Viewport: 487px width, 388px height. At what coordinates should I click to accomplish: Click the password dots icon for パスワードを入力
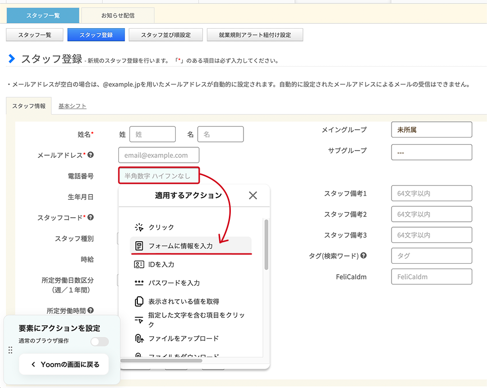139,283
